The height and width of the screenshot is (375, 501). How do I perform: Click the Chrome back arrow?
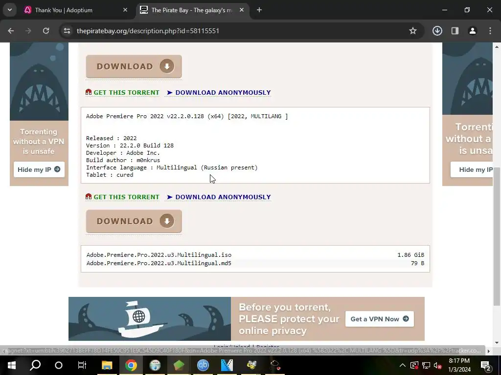pos(11,31)
